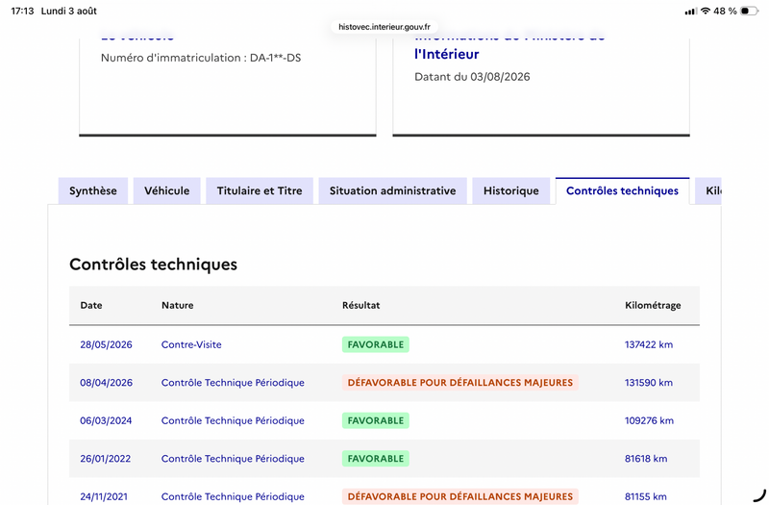Click the l'Intérieur heading link

[446, 54]
